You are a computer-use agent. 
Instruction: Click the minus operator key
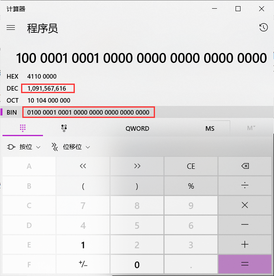coord(245,225)
